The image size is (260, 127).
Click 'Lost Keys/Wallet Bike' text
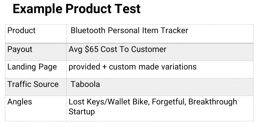(108, 102)
